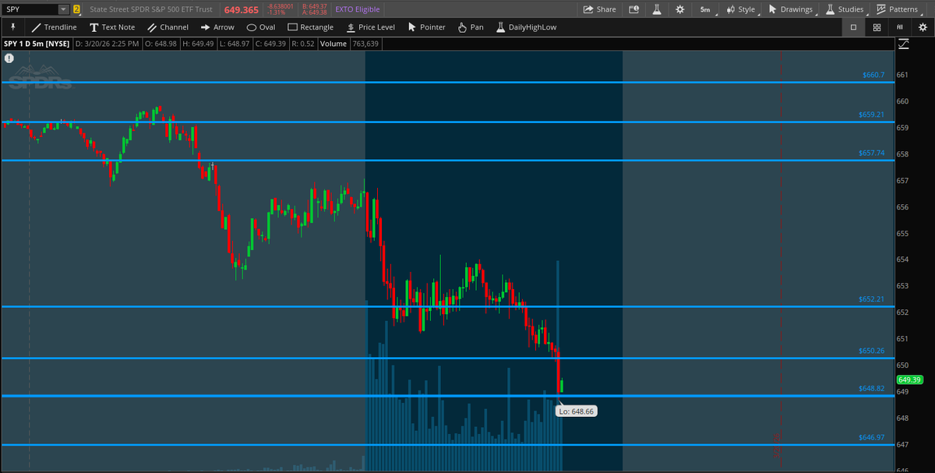935x473 pixels.
Task: Select the Pointer tool
Action: (426, 26)
